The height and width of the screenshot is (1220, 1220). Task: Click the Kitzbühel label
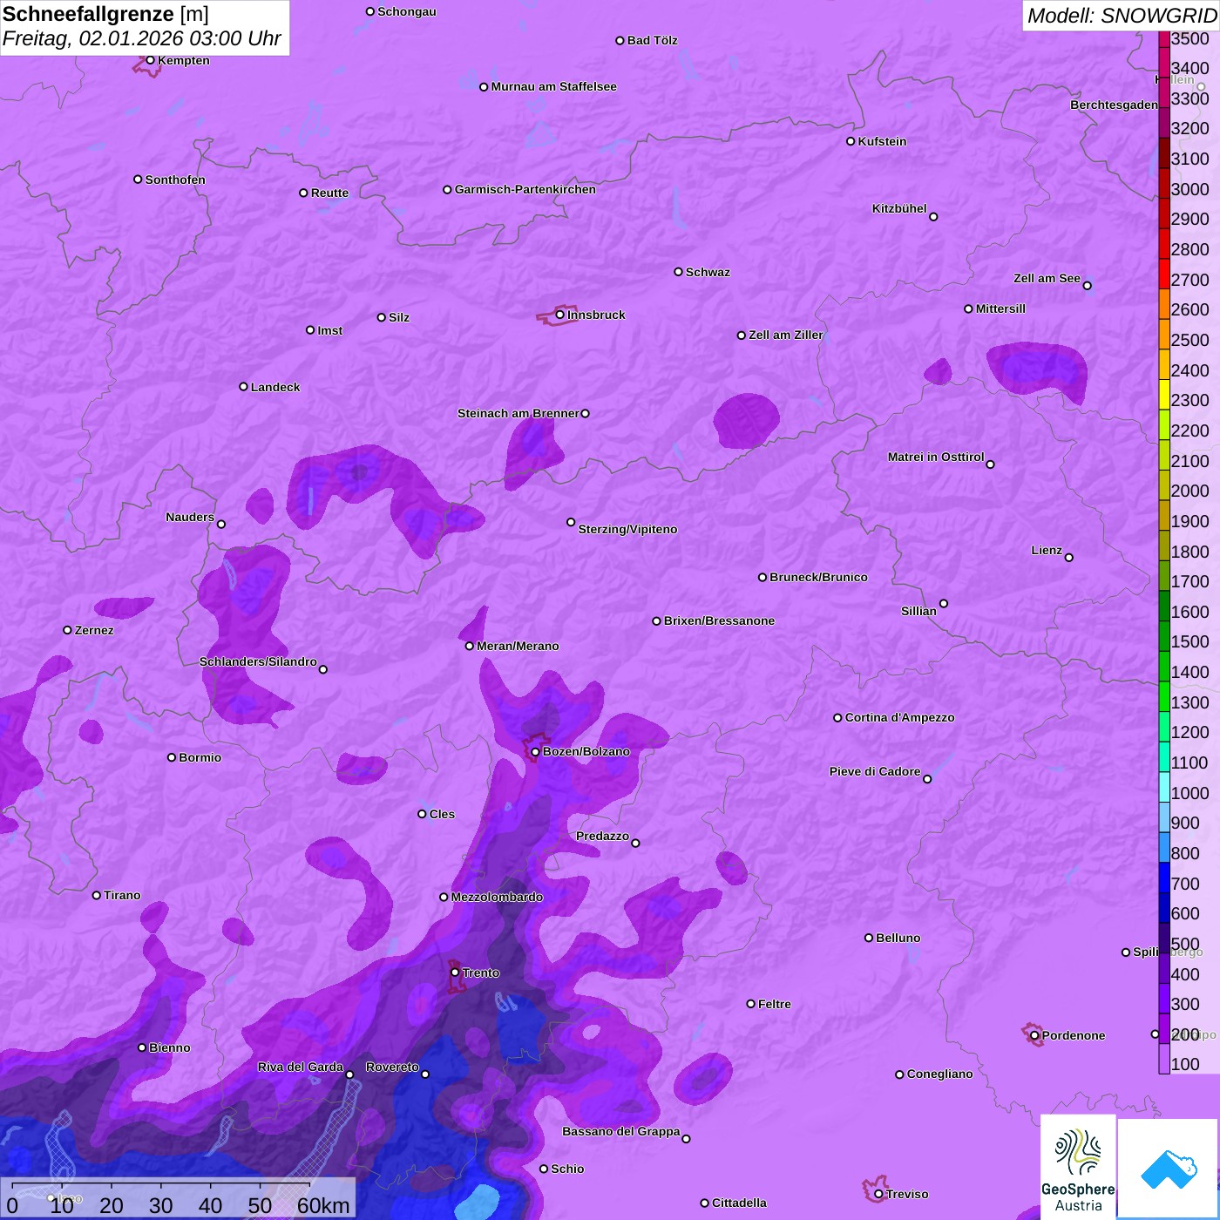pyautogui.click(x=899, y=208)
